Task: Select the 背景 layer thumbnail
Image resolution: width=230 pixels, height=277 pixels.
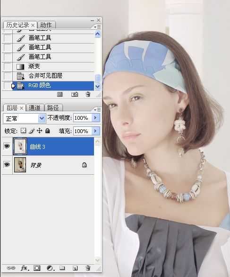Action: (20, 165)
